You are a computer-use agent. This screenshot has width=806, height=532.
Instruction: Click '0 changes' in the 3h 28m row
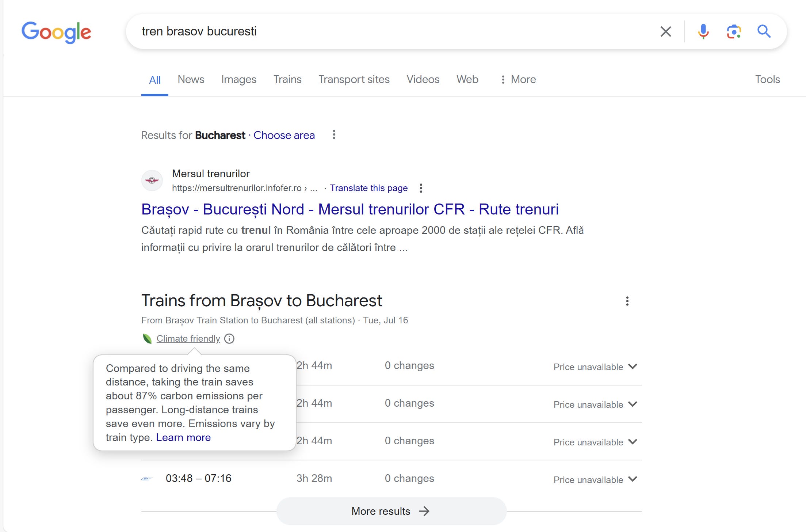pyautogui.click(x=409, y=479)
